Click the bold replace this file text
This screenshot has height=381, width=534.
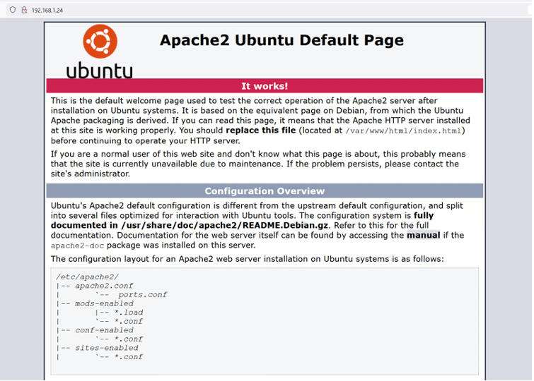point(261,131)
